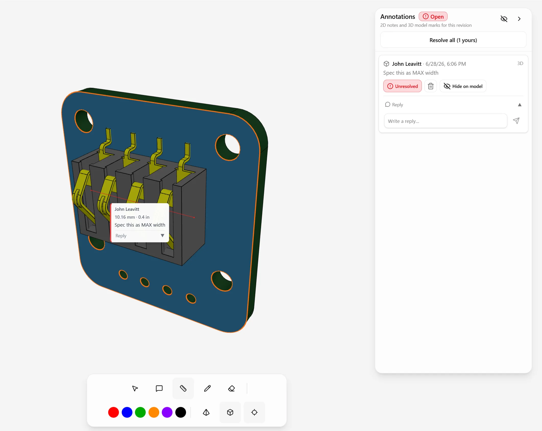
Task: Delete John Leavitt's annotation with trash icon
Action: [x=431, y=86]
